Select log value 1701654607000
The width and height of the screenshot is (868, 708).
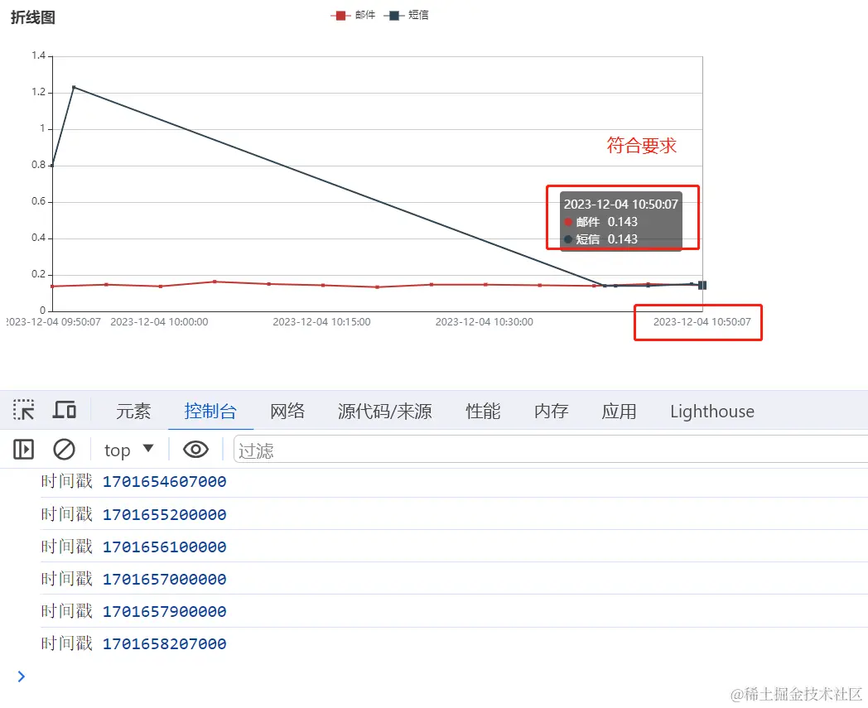pyautogui.click(x=165, y=482)
